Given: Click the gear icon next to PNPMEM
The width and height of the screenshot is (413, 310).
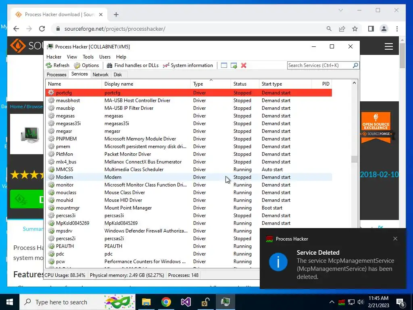Looking at the screenshot, I should 51,139.
